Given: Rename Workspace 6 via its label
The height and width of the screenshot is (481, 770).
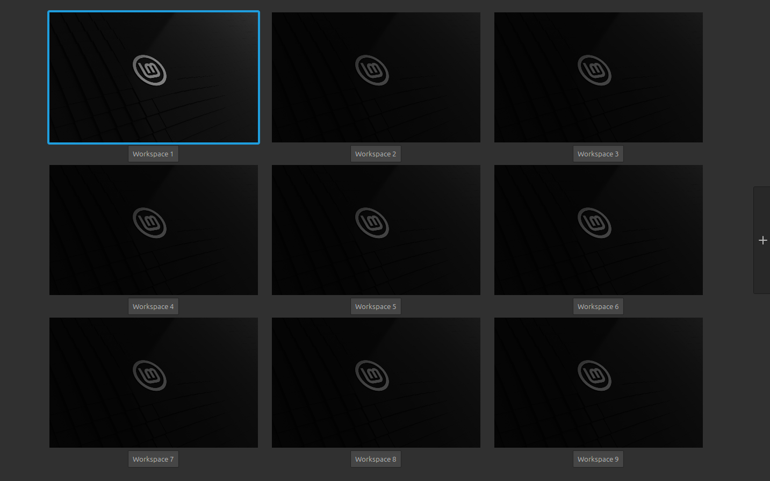Looking at the screenshot, I should [598, 306].
